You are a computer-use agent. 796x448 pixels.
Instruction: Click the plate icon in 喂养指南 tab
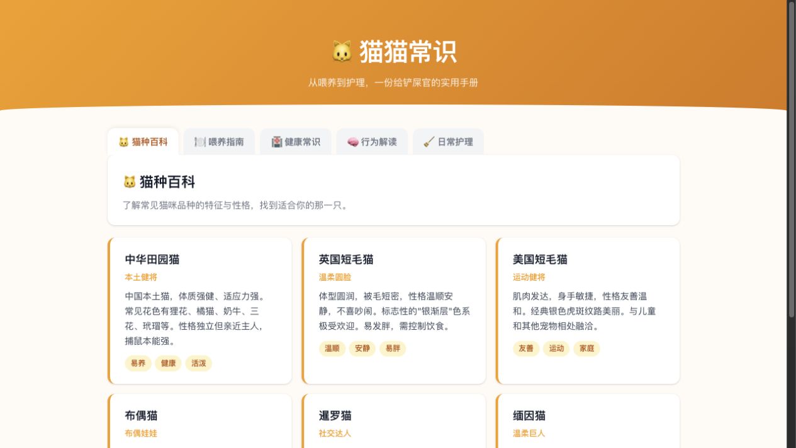tap(200, 142)
